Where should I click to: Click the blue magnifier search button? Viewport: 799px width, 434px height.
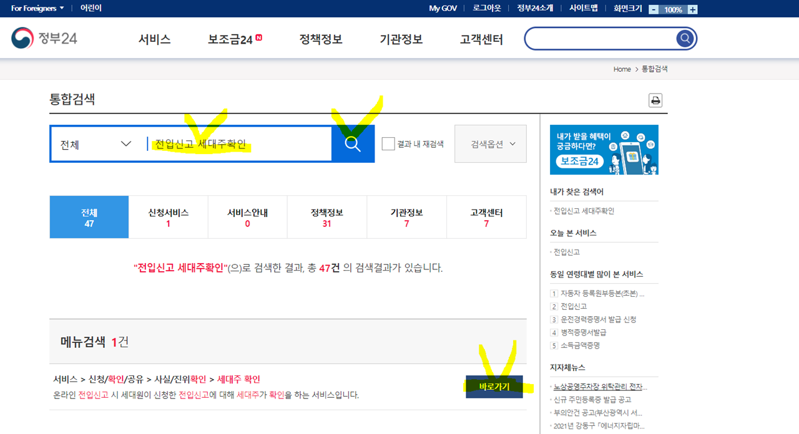[x=353, y=144]
